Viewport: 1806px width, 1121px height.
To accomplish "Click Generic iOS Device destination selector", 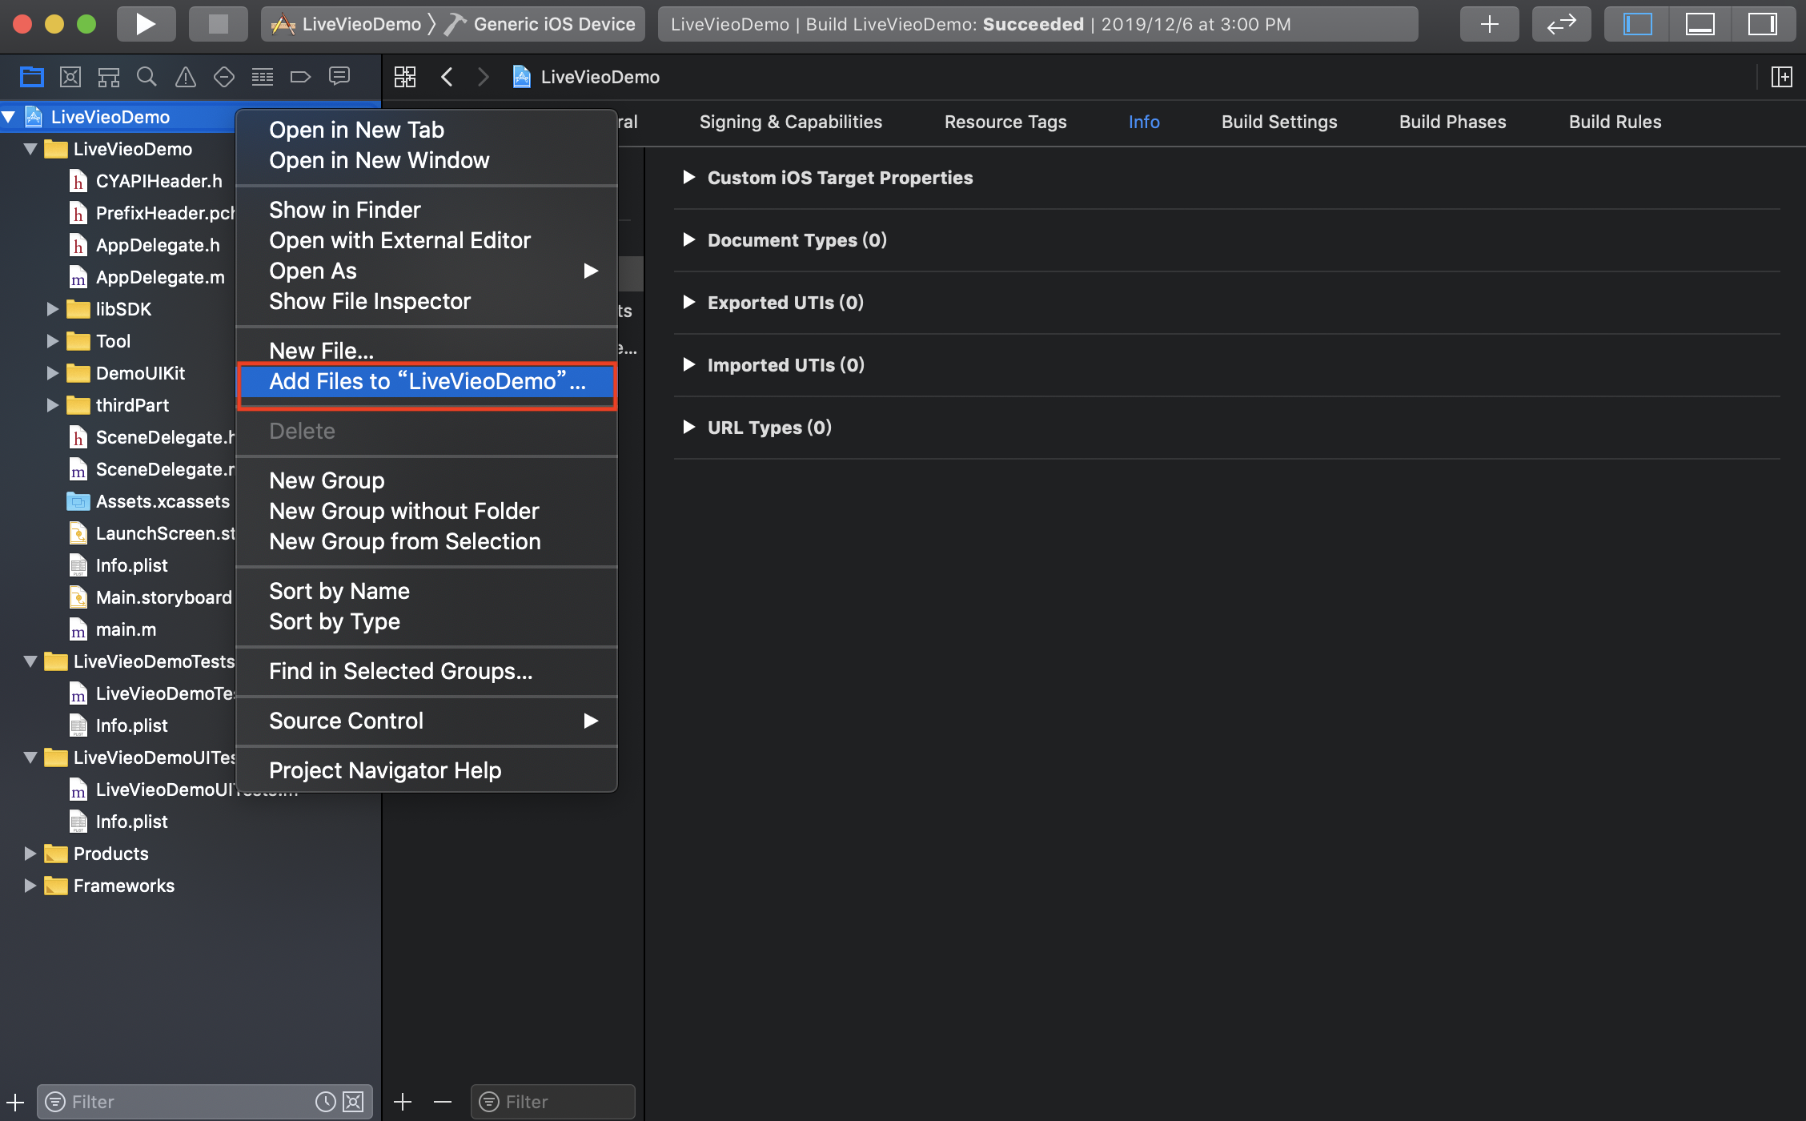I will 553,24.
